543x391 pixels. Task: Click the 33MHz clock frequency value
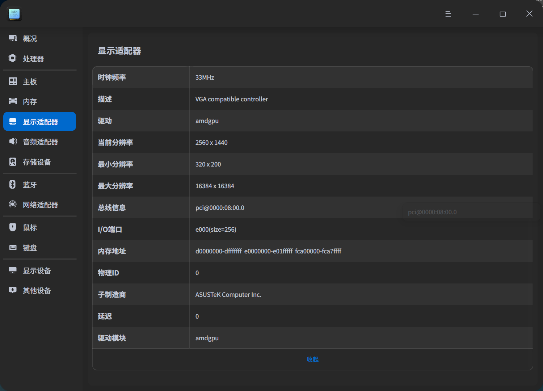tap(205, 77)
